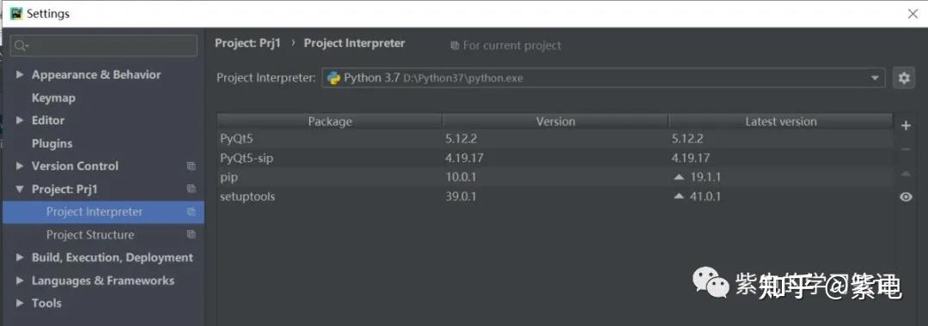Expand Appearance & Behavior section
The width and height of the screenshot is (928, 326).
point(20,75)
